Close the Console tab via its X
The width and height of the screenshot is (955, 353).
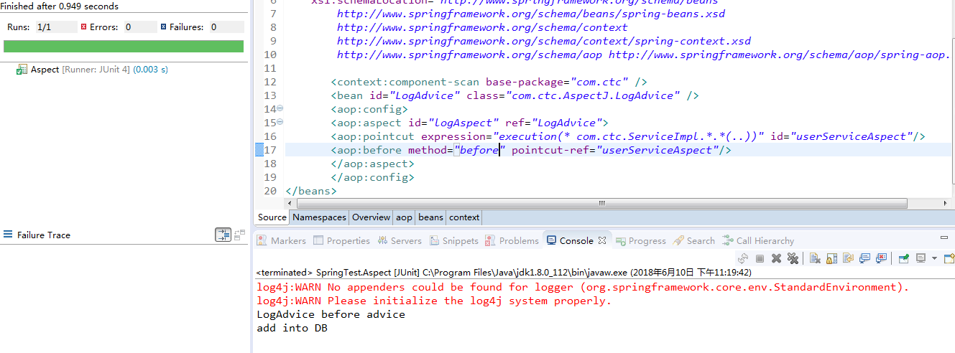pyautogui.click(x=602, y=240)
